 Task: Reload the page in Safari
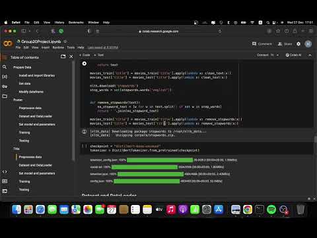(220, 31)
